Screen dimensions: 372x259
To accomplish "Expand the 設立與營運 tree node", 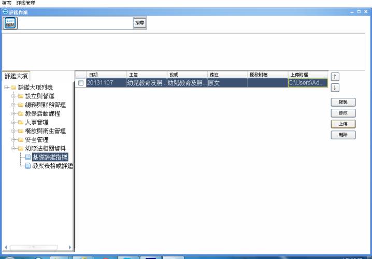I will (12, 96).
